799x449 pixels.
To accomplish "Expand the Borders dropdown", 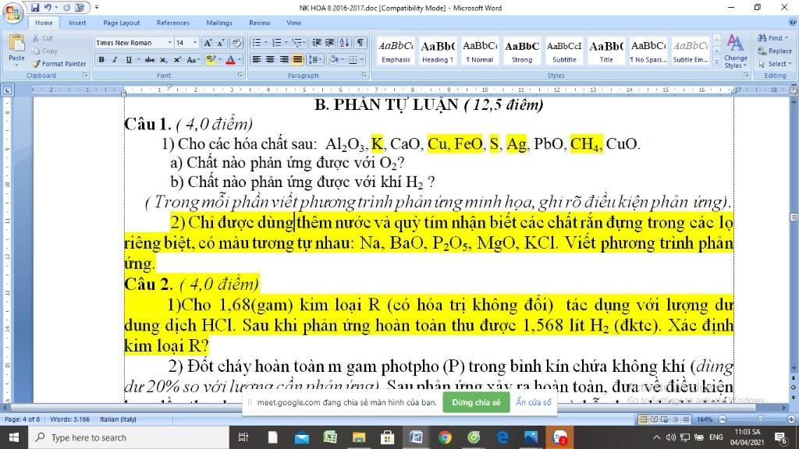I will click(362, 59).
